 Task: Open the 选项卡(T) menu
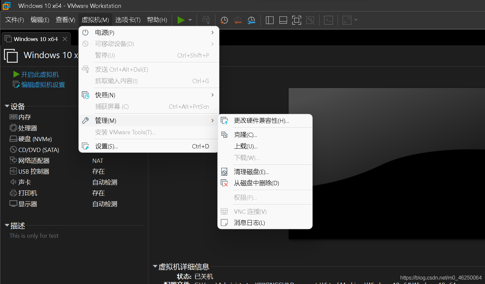128,20
